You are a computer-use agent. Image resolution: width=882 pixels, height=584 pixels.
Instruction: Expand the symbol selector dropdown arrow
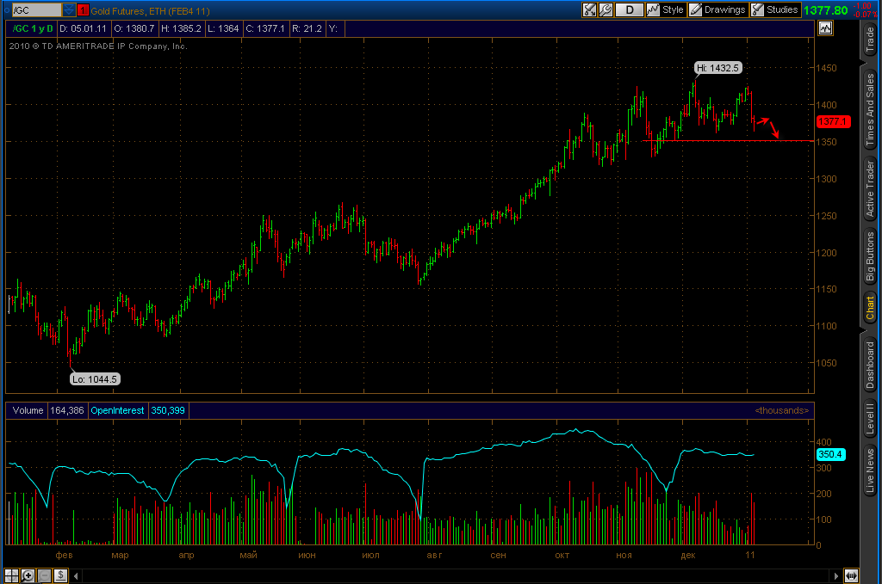(69, 10)
